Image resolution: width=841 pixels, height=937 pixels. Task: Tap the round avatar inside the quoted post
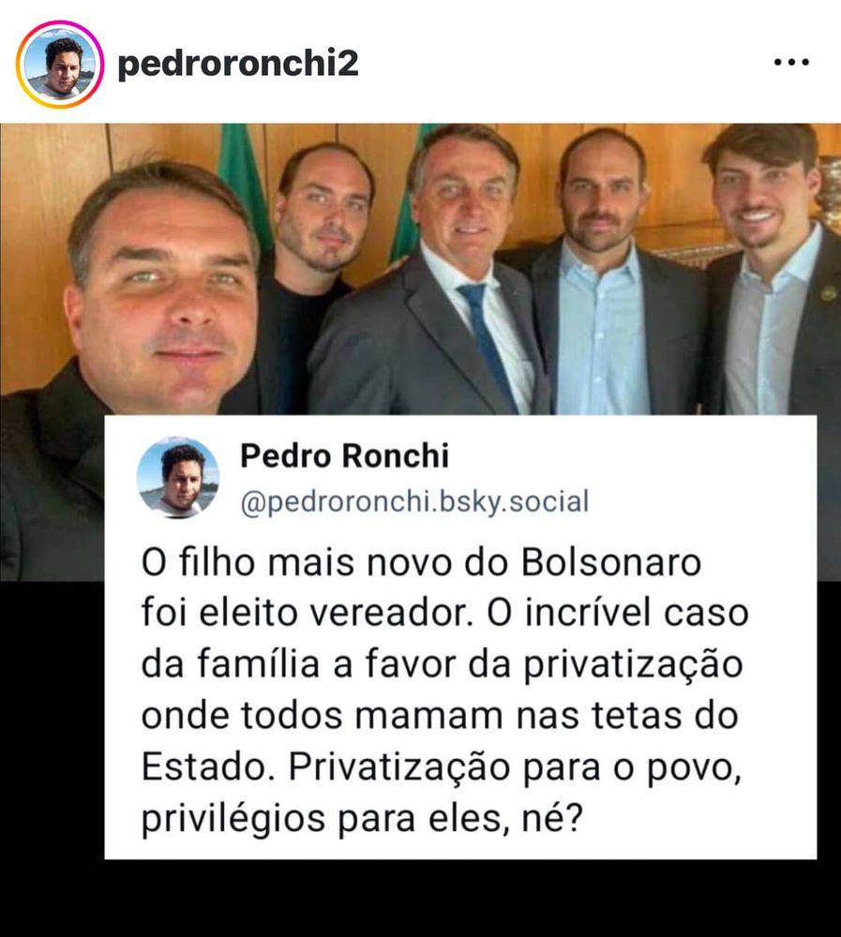click(177, 478)
